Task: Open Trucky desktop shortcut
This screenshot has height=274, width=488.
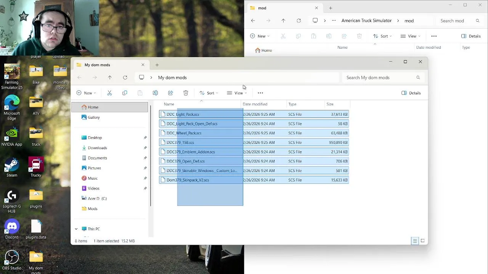Action: click(x=36, y=167)
